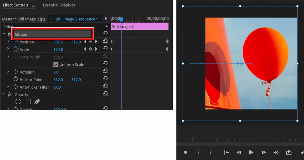
Task: Click the balloon image in Program Monitor
Action: pos(251,63)
